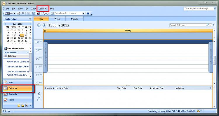Open How to Share Calendars link
This screenshot has height=116, width=219.
[x=18, y=62]
